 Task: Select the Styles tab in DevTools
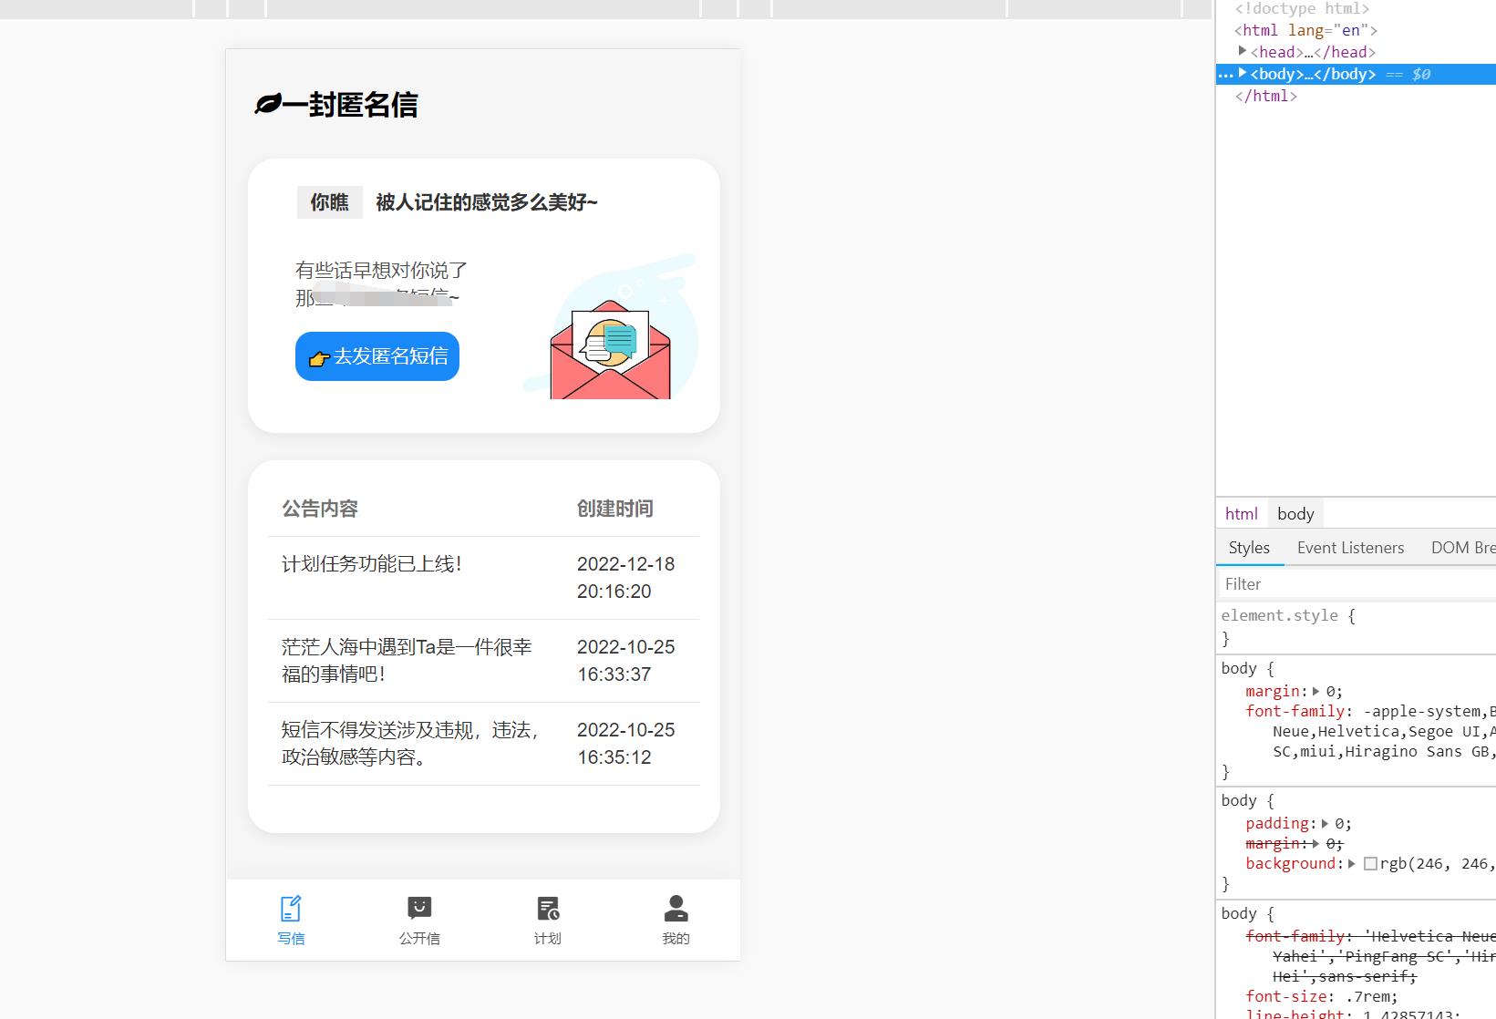1248,547
